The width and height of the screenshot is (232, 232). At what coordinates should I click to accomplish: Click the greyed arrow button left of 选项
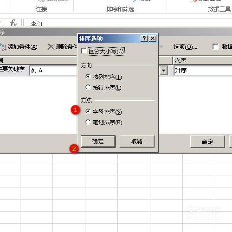(161, 46)
